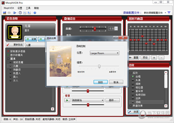Collapse the 后效 effects group
This screenshot has height=123, width=174.
131,73
